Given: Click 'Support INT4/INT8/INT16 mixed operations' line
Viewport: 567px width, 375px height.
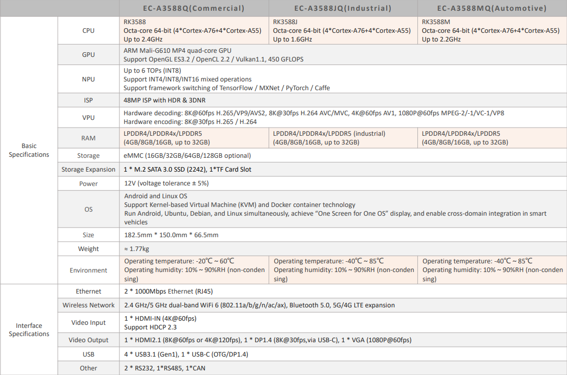Looking at the screenshot, I should 187,79.
